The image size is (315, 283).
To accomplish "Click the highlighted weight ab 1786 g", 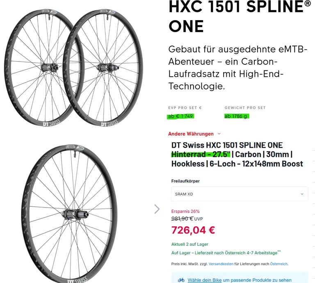I will pyautogui.click(x=236, y=116).
